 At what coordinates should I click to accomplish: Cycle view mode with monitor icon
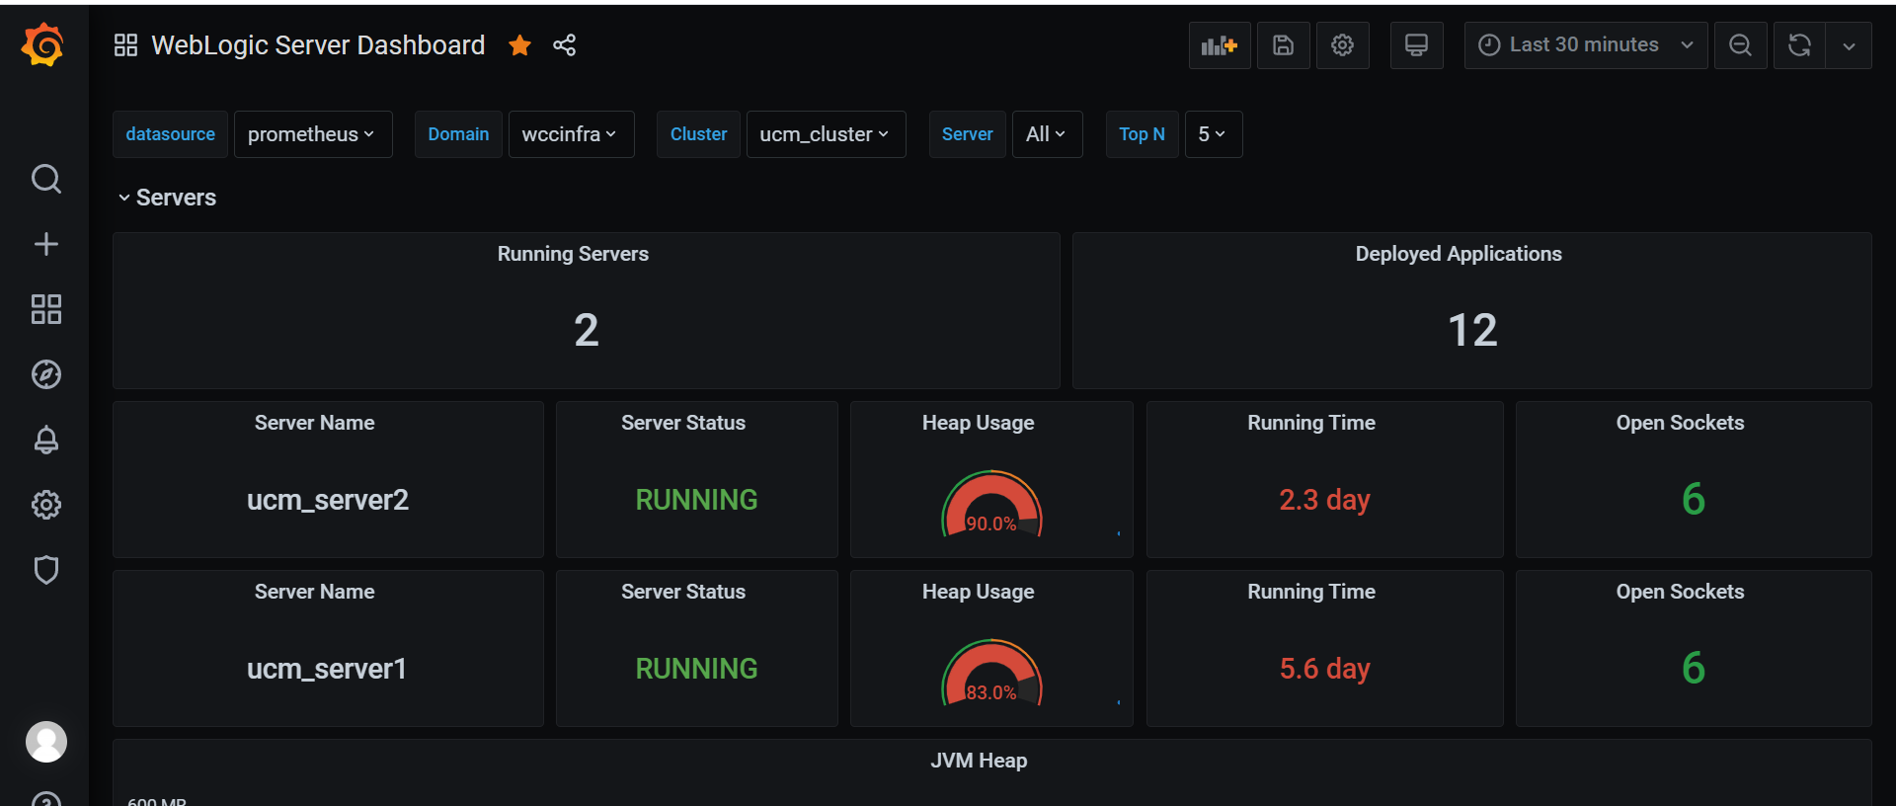(x=1416, y=45)
